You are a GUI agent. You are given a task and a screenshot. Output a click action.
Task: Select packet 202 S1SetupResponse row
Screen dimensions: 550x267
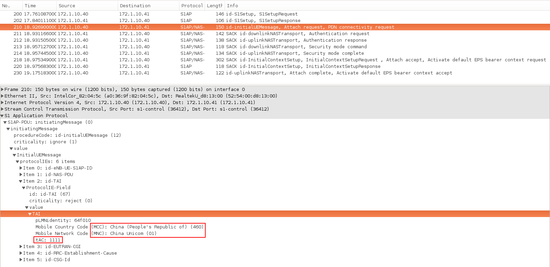[275, 21]
